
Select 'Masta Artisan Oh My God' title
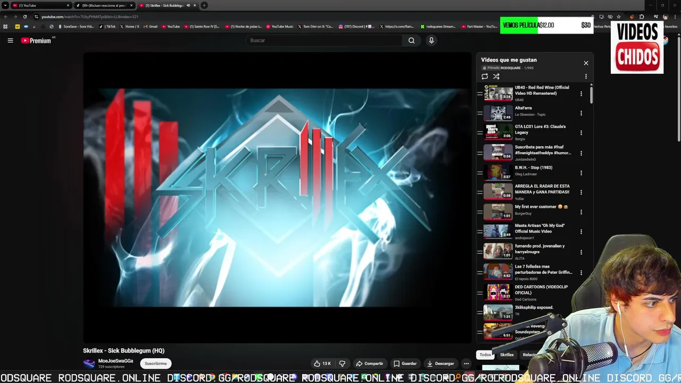click(539, 228)
